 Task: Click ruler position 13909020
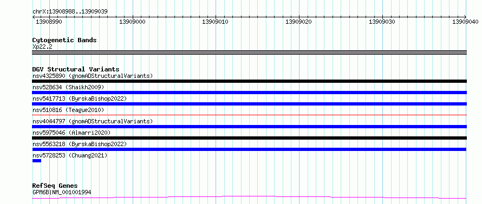[x=298, y=22]
